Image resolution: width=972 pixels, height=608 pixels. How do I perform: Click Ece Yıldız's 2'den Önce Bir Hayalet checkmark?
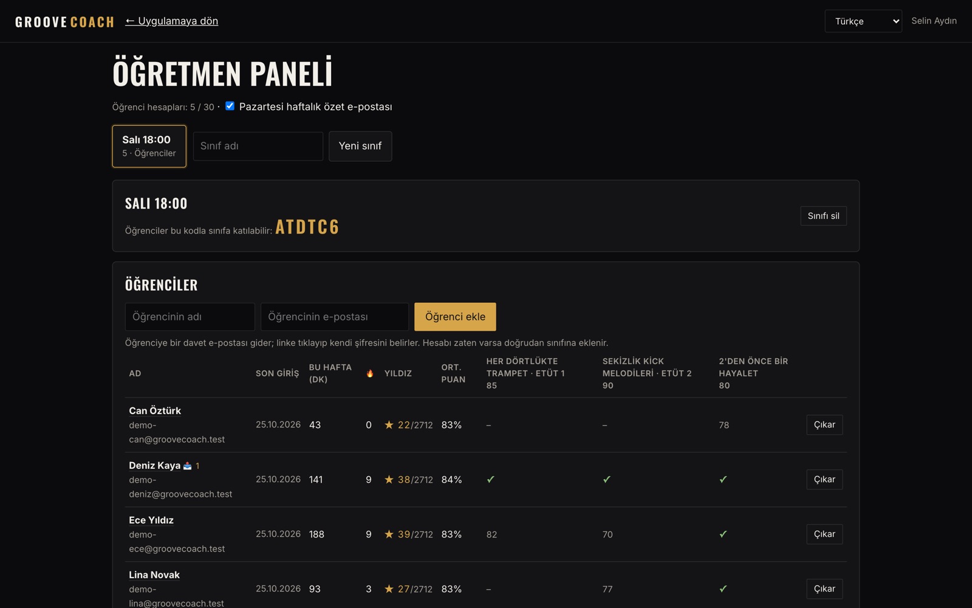(723, 534)
